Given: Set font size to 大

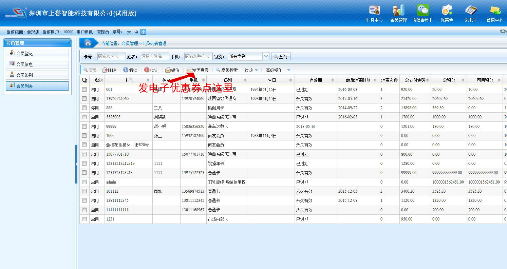Looking at the screenshot, I should [129, 32].
